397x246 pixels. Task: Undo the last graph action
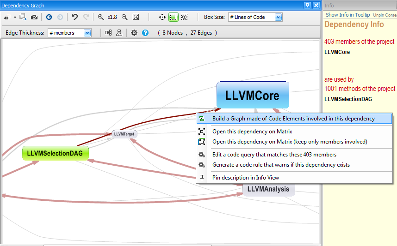pos(74,17)
